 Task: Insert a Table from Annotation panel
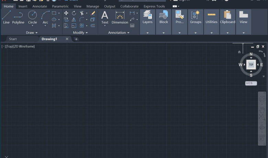pos(132,26)
